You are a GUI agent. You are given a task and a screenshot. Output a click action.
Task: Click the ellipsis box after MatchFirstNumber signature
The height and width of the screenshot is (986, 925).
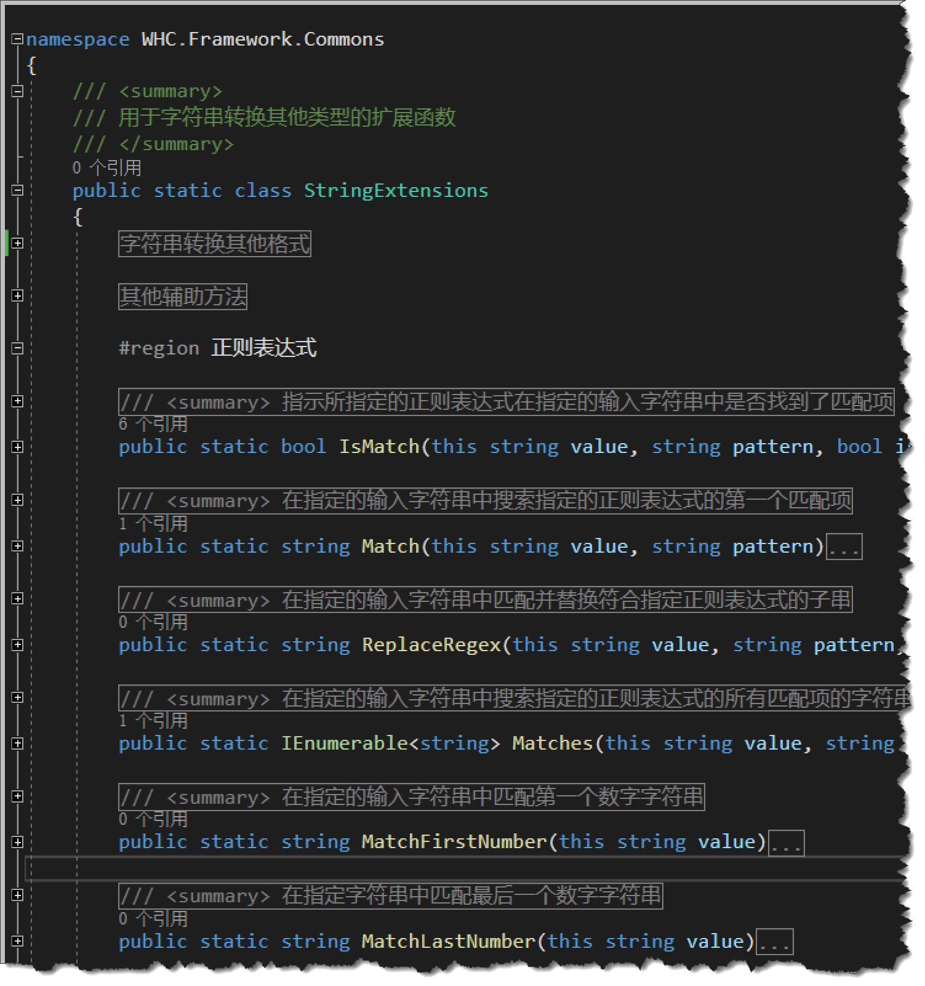(786, 843)
